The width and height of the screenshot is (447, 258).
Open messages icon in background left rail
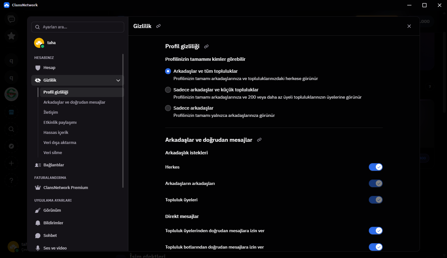[x=11, y=20]
